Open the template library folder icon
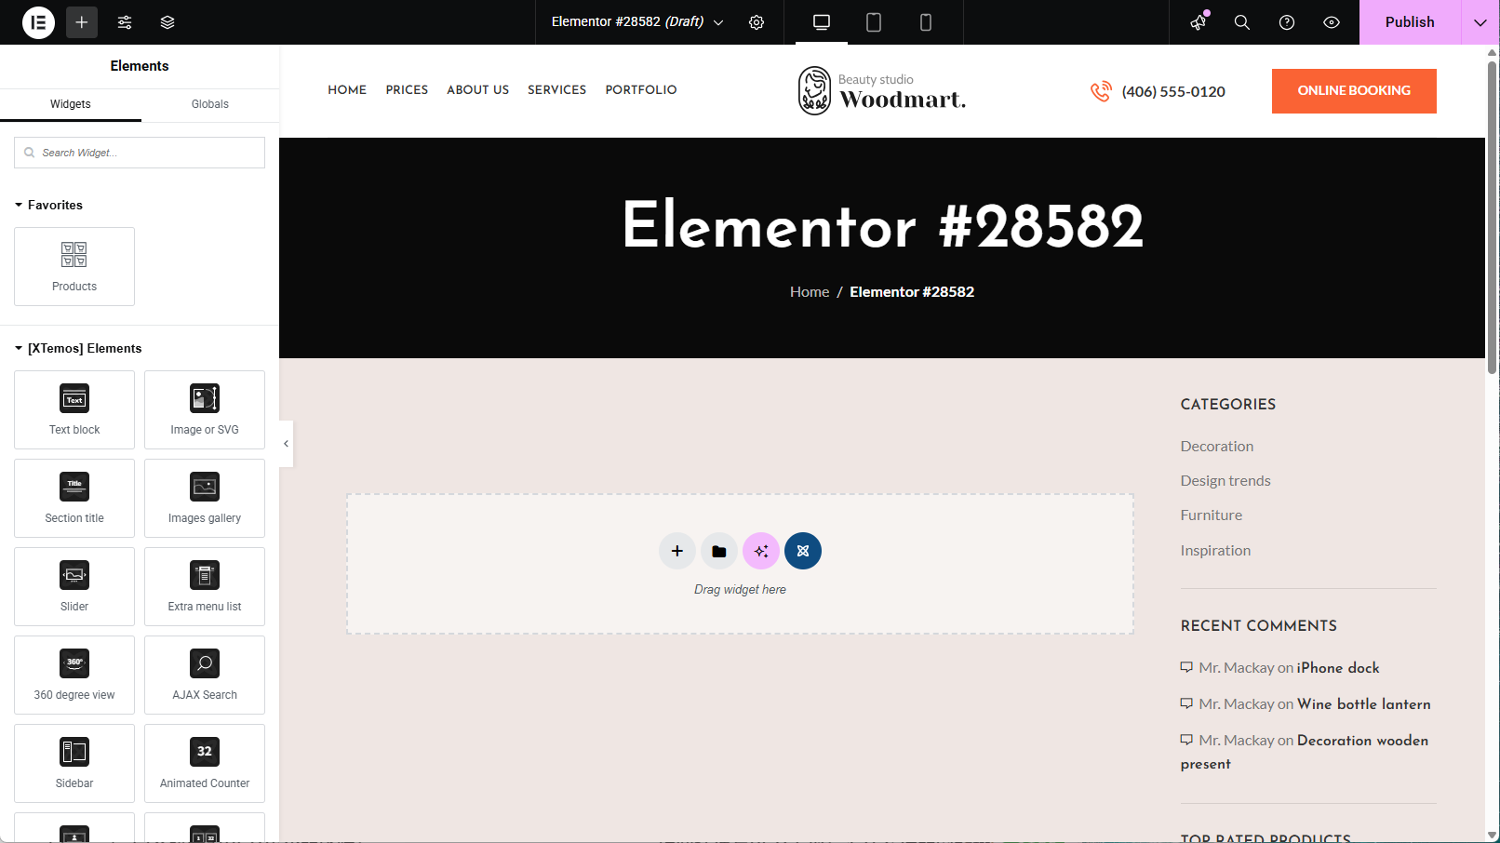This screenshot has width=1500, height=843. [718, 551]
